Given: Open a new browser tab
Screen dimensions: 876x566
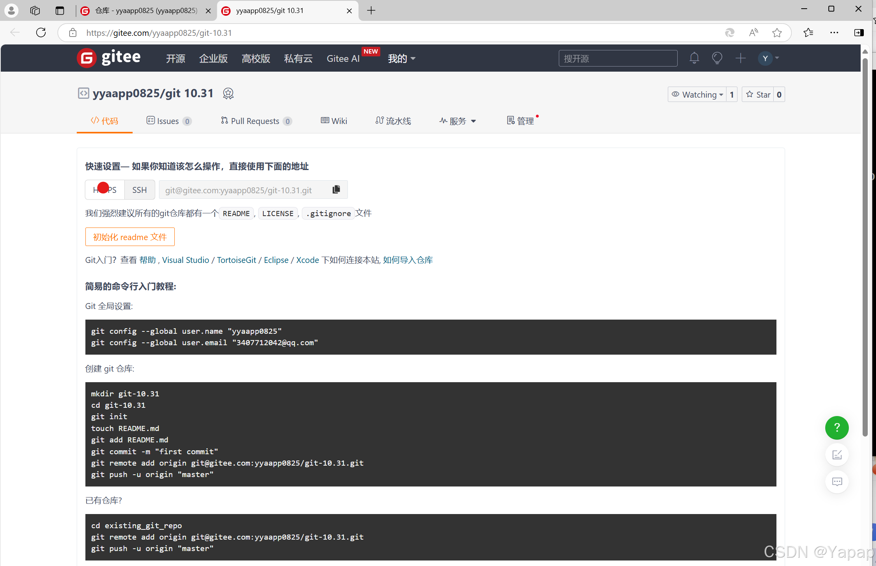Looking at the screenshot, I should tap(371, 11).
